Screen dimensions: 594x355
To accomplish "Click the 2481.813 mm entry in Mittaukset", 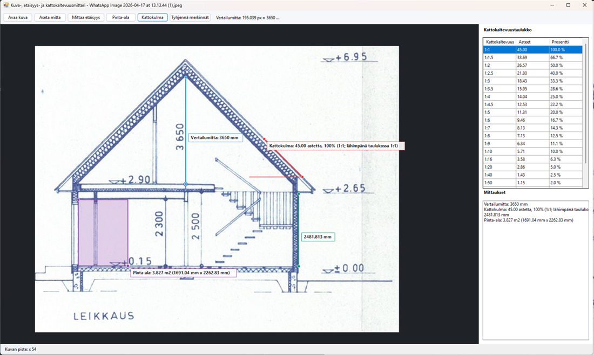I will 496,215.
